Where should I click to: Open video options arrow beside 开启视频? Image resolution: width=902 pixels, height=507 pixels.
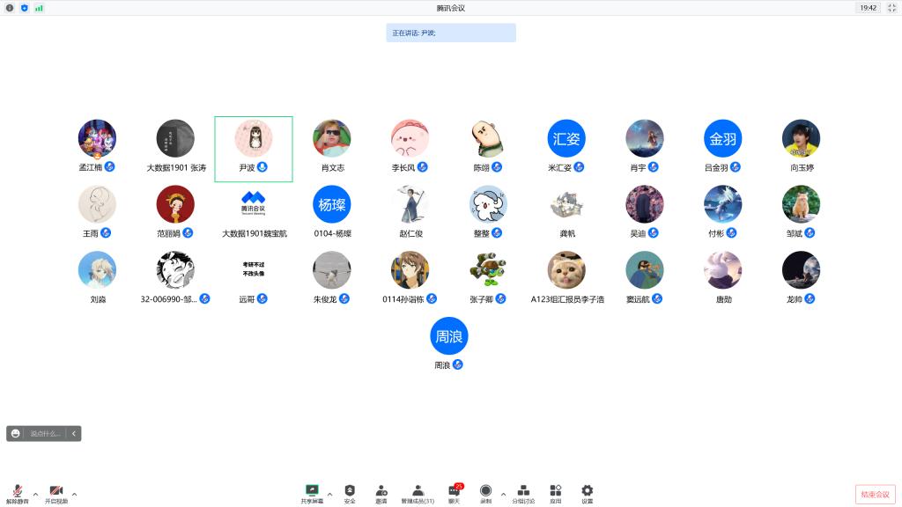pyautogui.click(x=74, y=494)
